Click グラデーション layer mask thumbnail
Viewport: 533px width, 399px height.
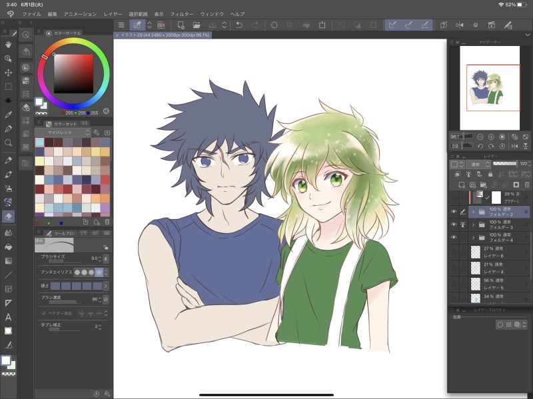pos(496,197)
